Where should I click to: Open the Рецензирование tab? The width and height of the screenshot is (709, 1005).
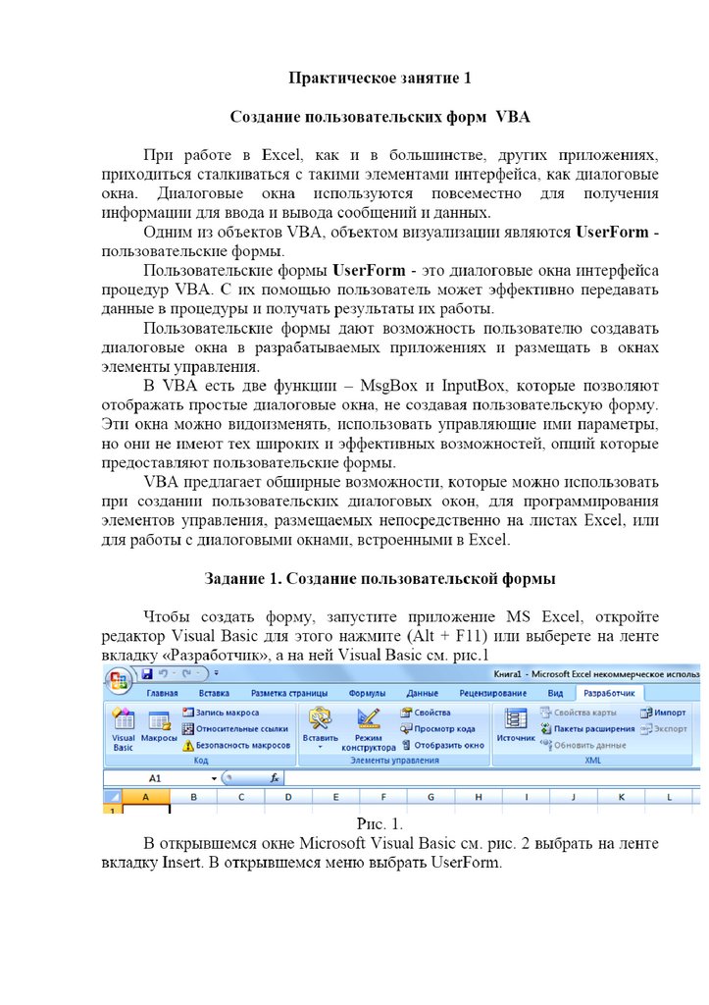click(492, 694)
